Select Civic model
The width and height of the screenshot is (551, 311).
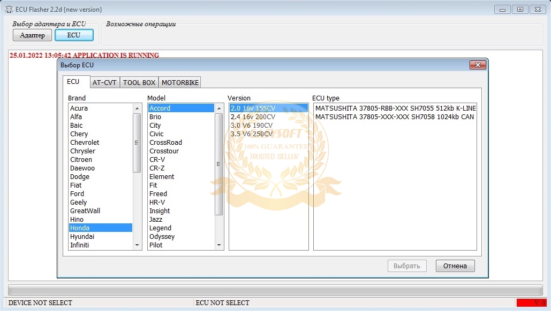point(181,134)
